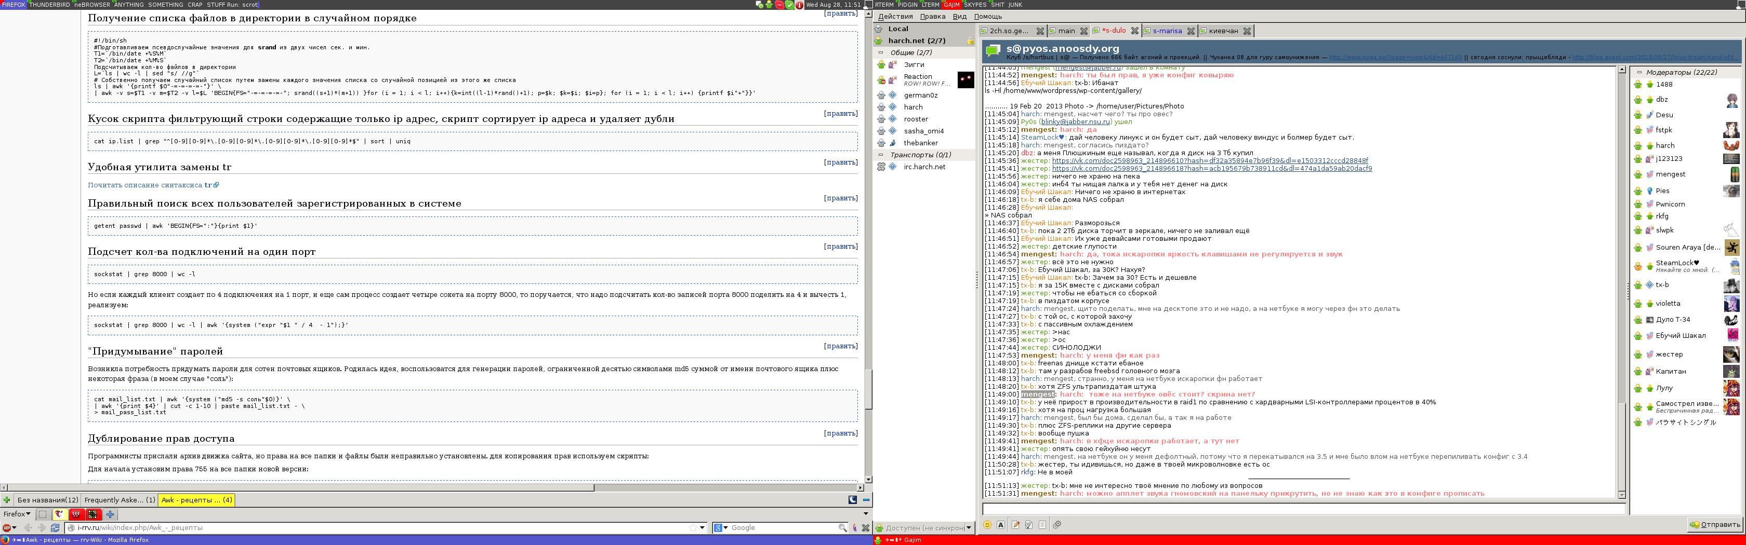Collapse the Общие contacts group
This screenshot has width=1746, height=545.
881,52
